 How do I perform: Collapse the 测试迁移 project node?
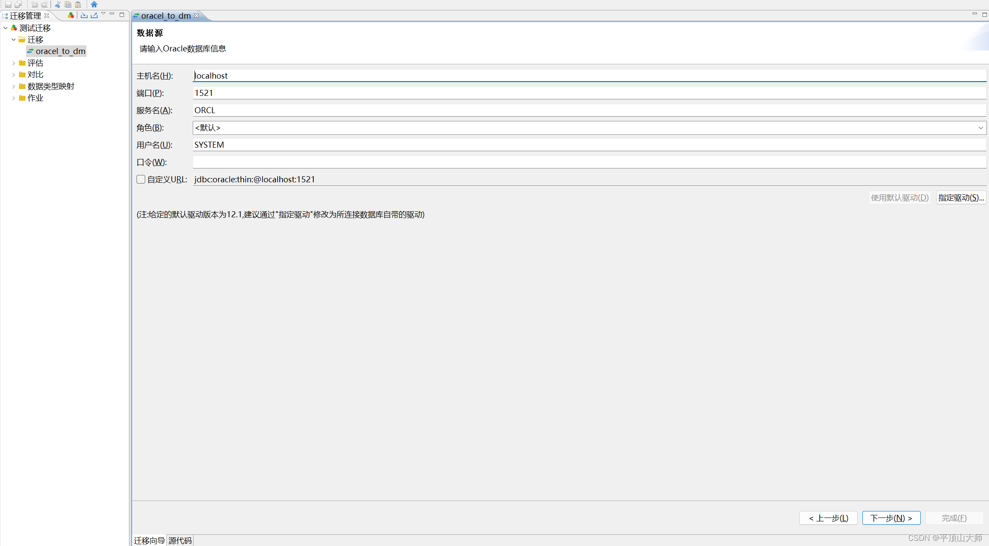click(x=6, y=28)
